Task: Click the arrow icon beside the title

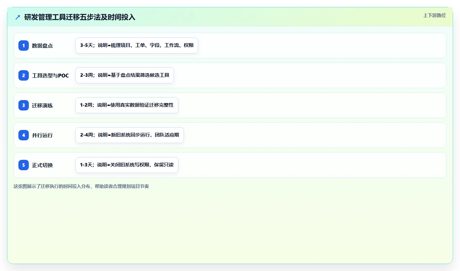Action: (x=18, y=17)
